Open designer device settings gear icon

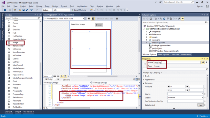pos(117,19)
